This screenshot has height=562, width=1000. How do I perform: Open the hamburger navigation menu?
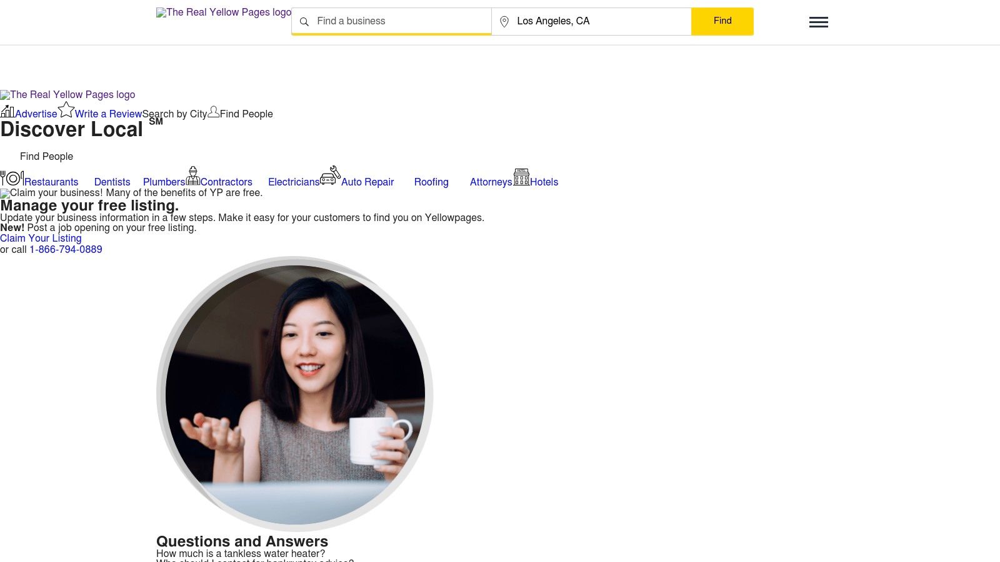[819, 22]
